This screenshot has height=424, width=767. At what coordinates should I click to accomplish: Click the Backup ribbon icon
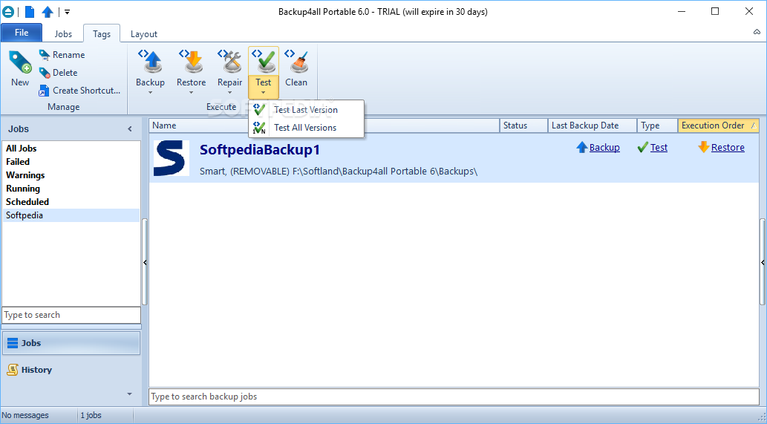(x=150, y=62)
